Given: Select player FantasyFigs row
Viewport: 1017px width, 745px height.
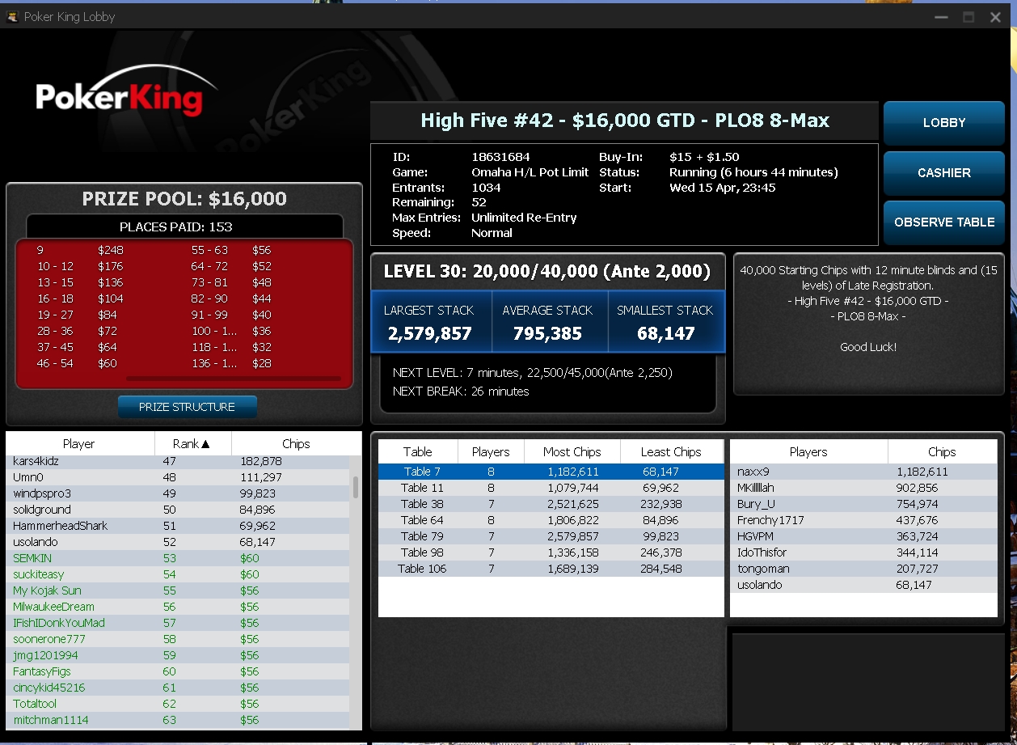Looking at the screenshot, I should click(x=178, y=671).
